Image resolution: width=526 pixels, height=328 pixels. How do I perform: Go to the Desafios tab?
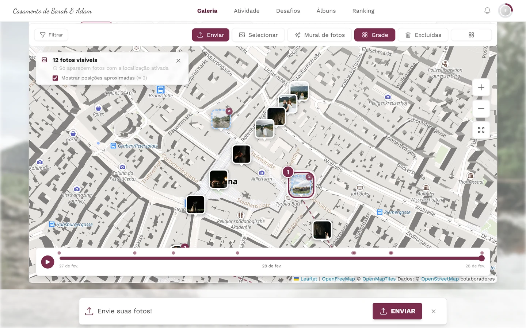tap(288, 11)
